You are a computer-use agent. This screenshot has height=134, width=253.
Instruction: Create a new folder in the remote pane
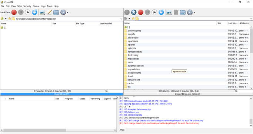(183, 12)
